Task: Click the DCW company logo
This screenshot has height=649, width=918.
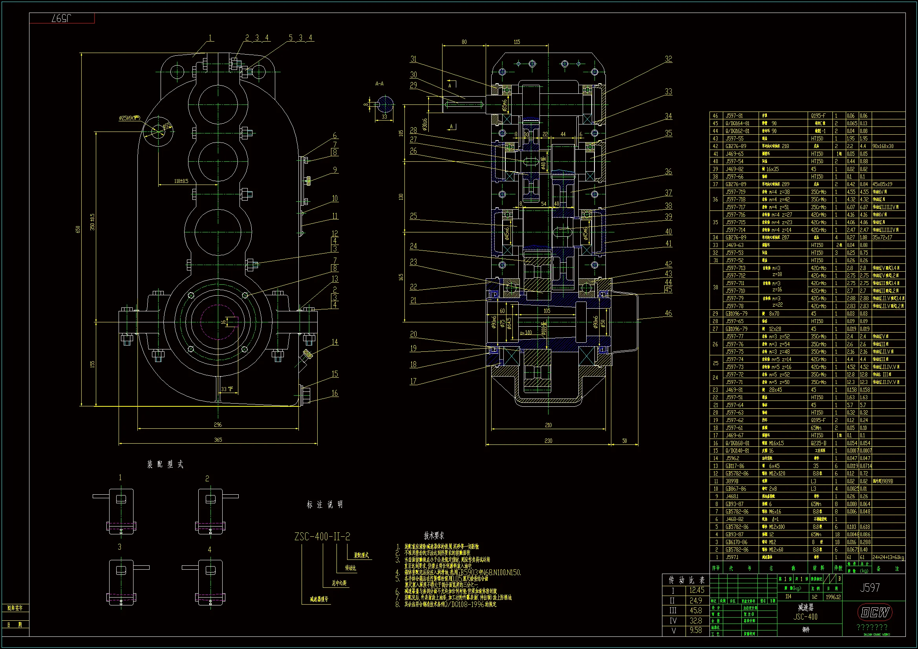Action: pos(875,612)
